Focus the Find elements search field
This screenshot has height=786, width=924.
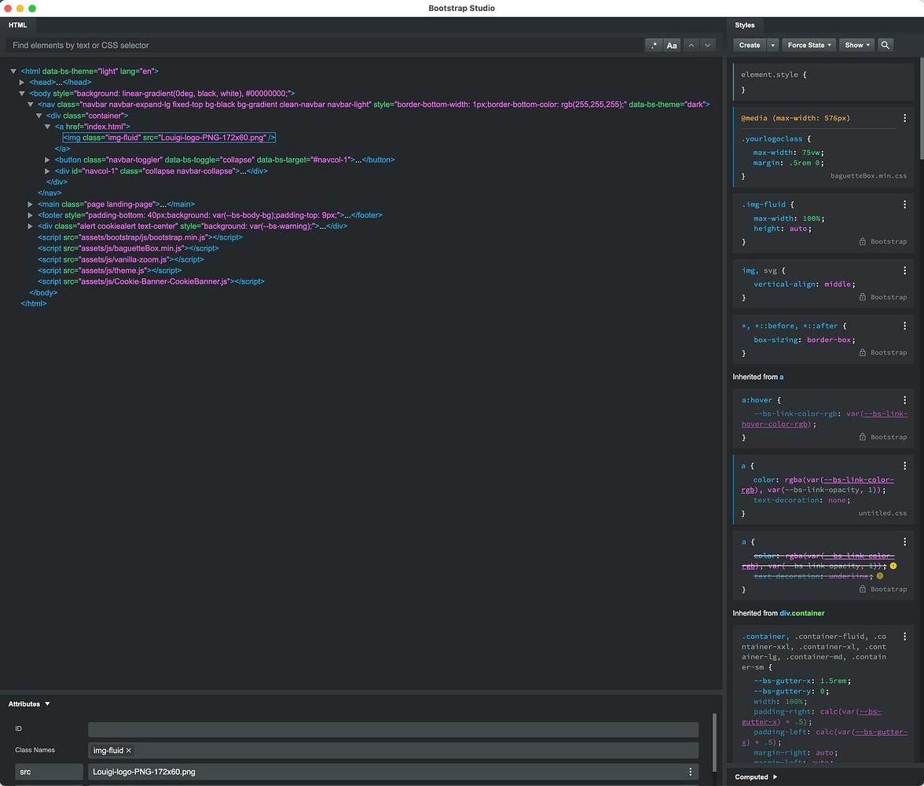pyautogui.click(x=324, y=46)
